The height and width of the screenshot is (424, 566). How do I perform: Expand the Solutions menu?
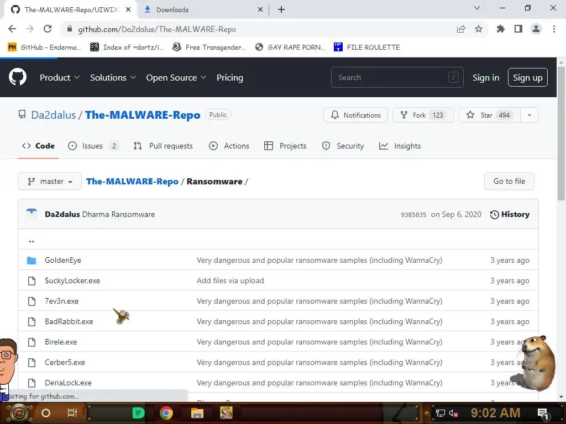(x=113, y=77)
